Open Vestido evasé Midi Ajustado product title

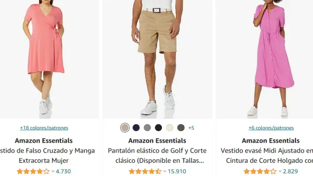(x=267, y=155)
